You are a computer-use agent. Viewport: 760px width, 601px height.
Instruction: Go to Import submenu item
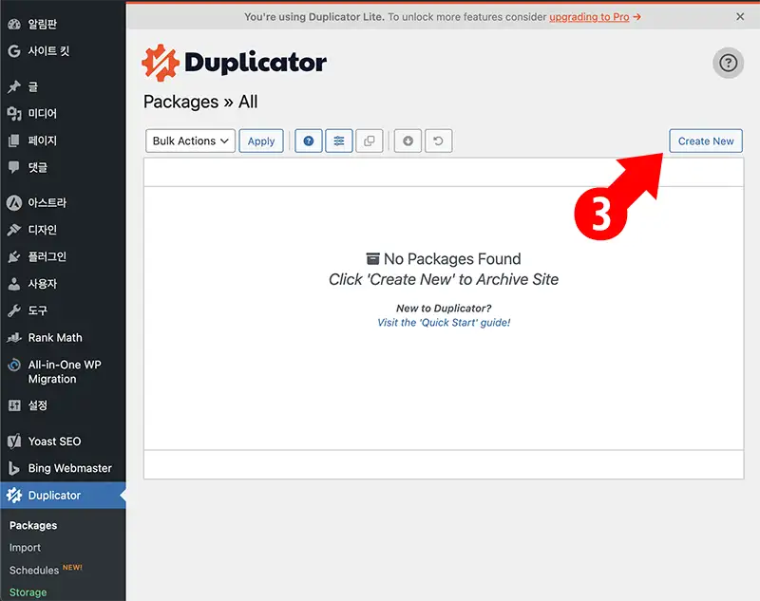click(x=25, y=548)
